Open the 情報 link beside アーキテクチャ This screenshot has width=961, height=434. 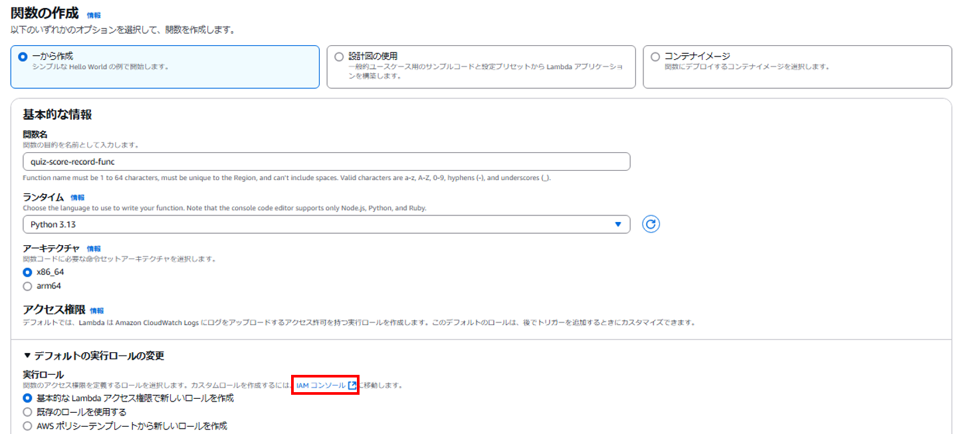click(94, 249)
